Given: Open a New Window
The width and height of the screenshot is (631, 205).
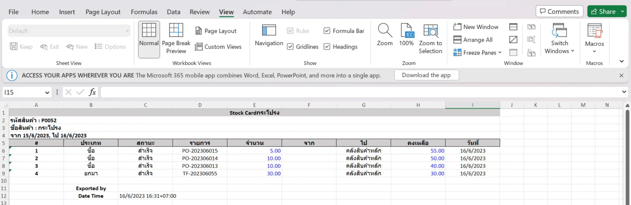Looking at the screenshot, I should coord(476,27).
